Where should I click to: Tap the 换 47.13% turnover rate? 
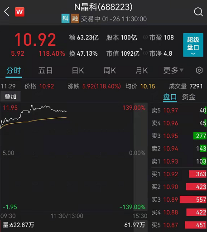point(83,53)
